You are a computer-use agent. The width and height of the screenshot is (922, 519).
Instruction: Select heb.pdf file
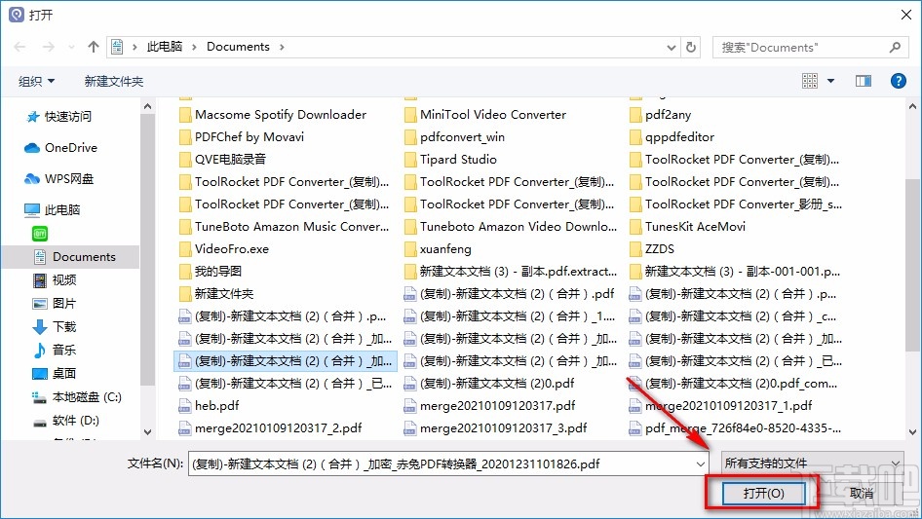pyautogui.click(x=210, y=406)
